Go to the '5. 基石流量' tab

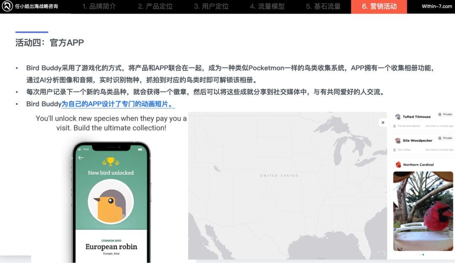click(323, 7)
